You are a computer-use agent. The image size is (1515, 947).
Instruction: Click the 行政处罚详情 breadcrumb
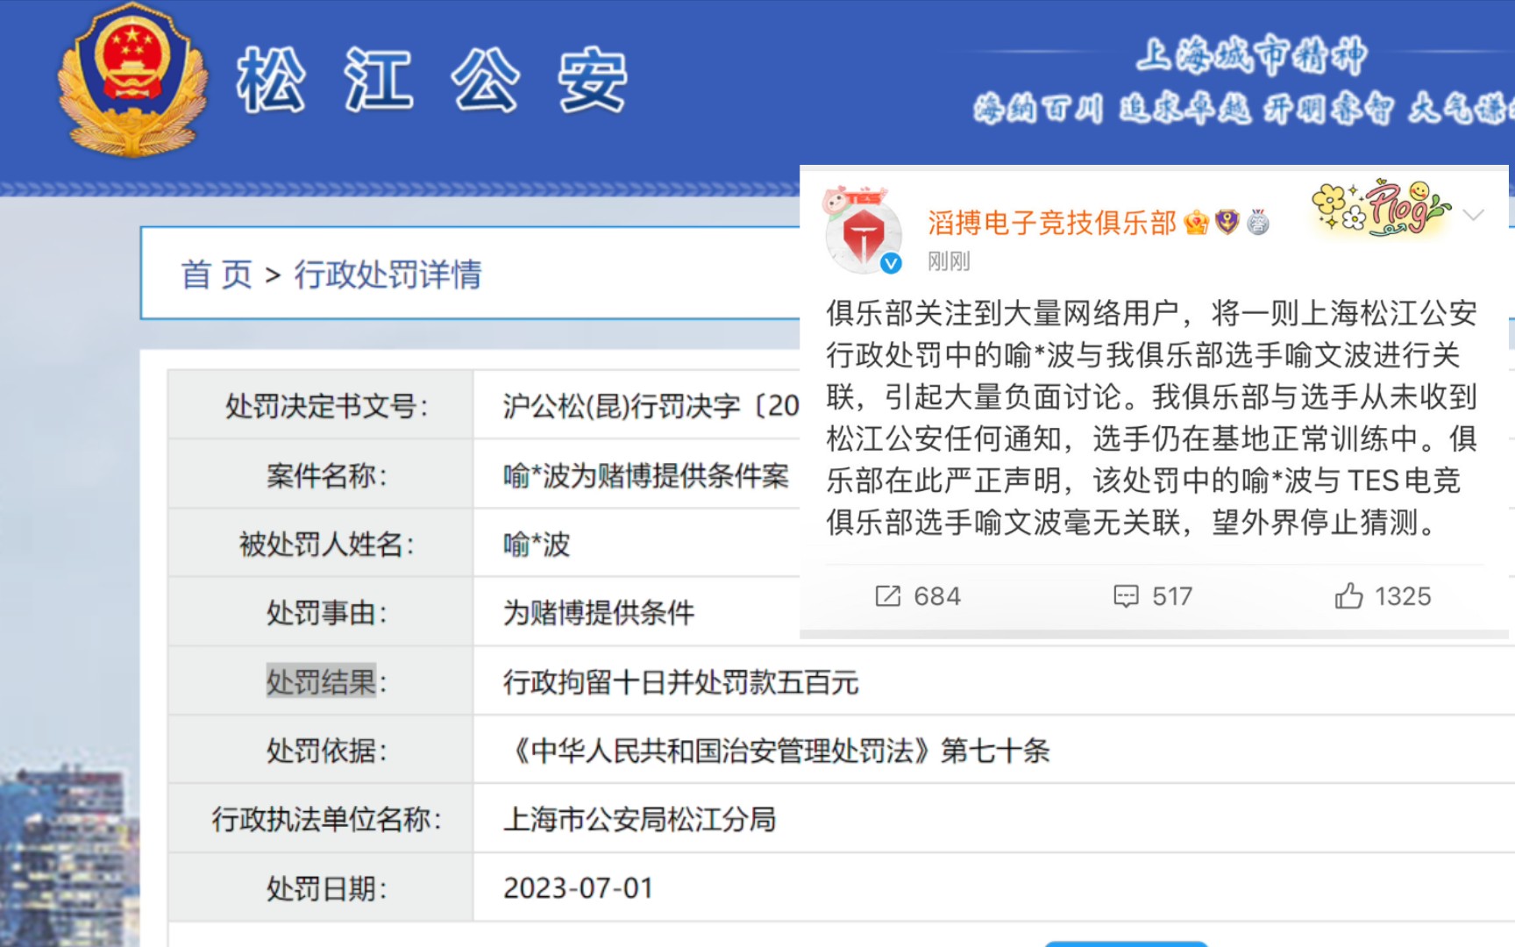(x=388, y=274)
